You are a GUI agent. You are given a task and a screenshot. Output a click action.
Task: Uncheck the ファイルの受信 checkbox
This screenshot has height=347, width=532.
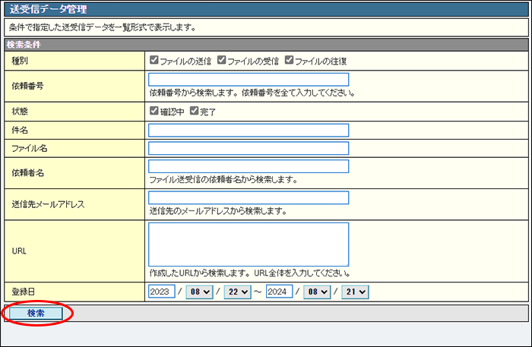[x=221, y=60]
